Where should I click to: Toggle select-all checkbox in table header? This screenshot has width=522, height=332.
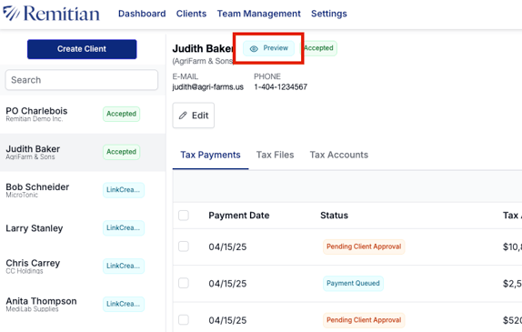tap(184, 216)
